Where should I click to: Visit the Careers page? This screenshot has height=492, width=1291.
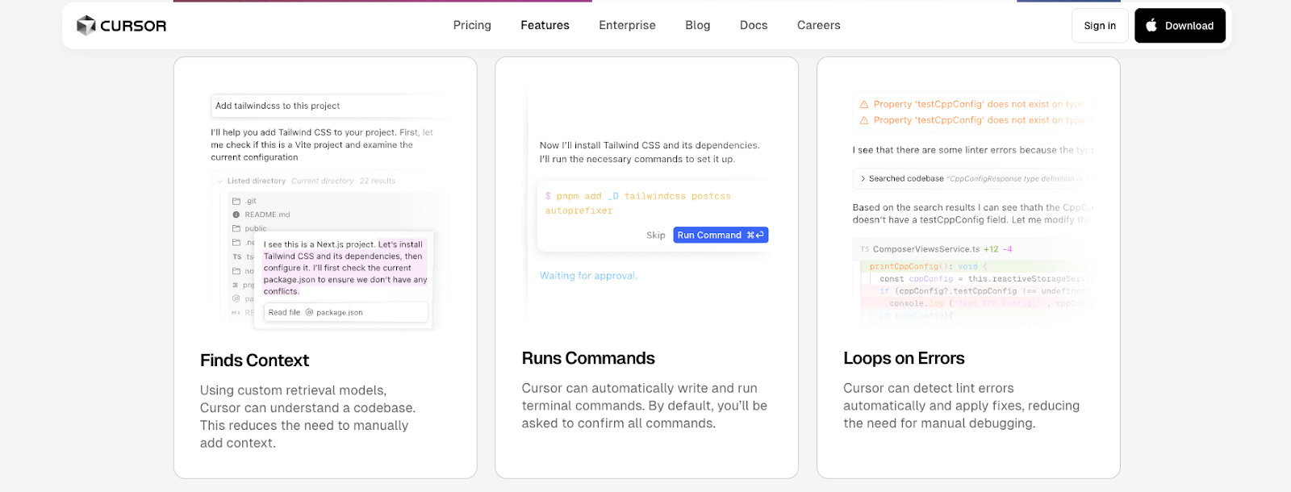(818, 25)
